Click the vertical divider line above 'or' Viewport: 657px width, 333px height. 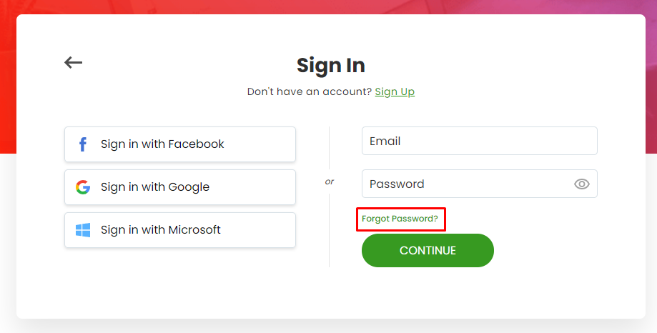pyautogui.click(x=330, y=147)
